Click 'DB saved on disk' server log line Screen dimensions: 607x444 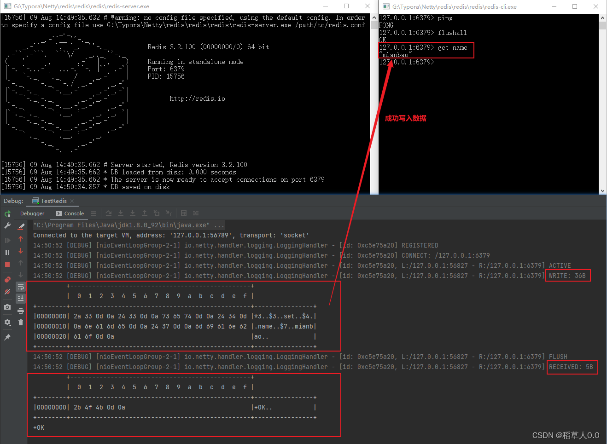point(86,187)
